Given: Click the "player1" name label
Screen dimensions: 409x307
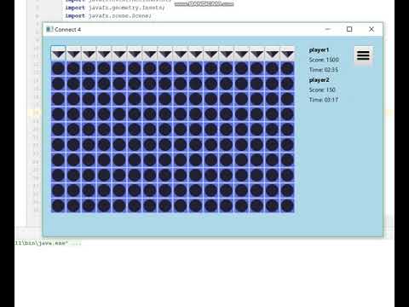Looking at the screenshot, I should tap(319, 50).
